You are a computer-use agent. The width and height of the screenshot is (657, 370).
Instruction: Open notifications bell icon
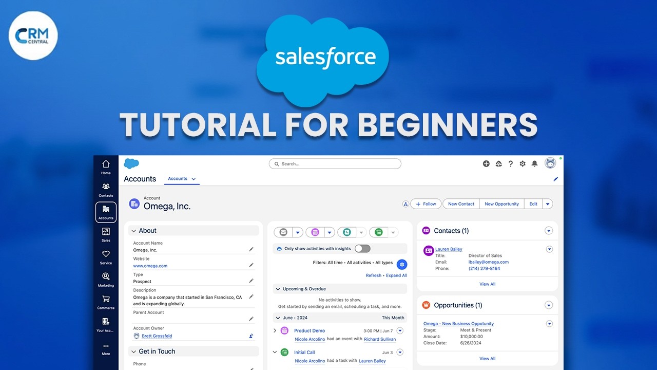(x=534, y=163)
